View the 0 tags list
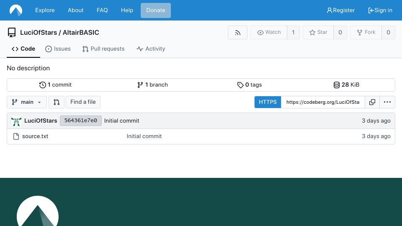 pos(250,85)
